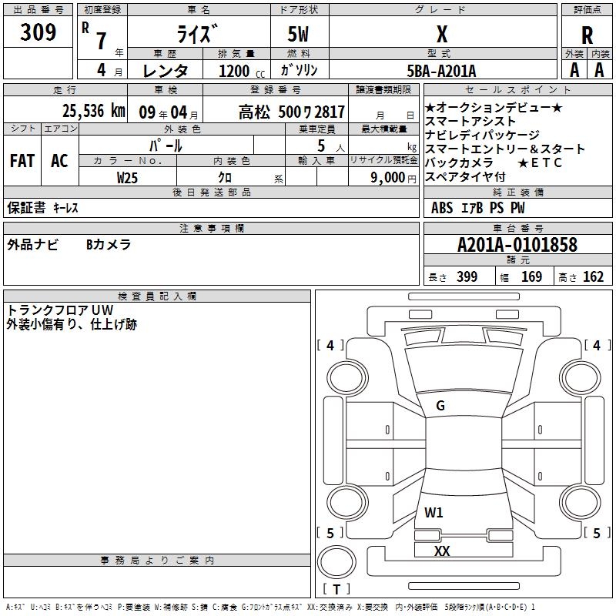Click sales point ナビレディパッケージ
Viewport: 616px width, 616px height.
pyautogui.click(x=483, y=136)
